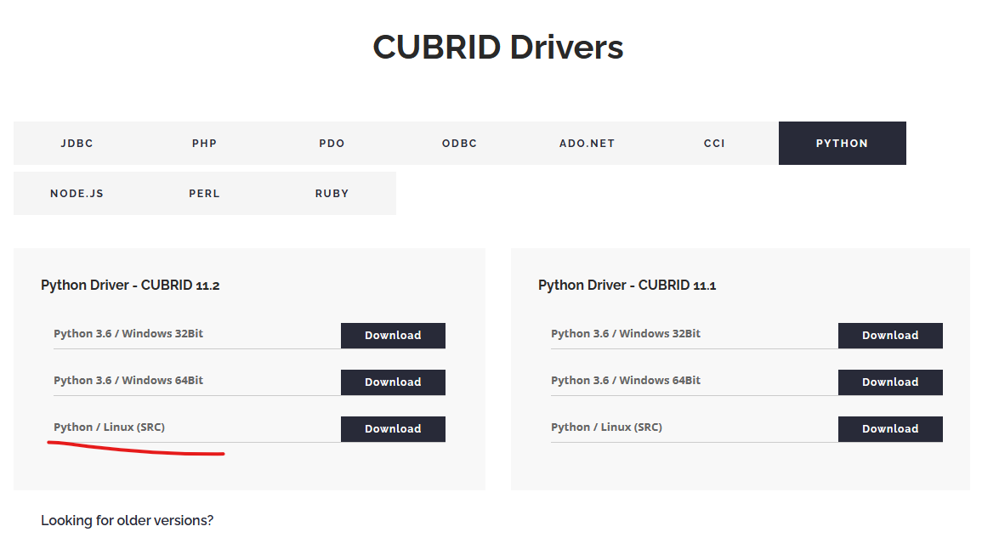Download Python Linux SRC for CUBRID 11.2

coord(393,429)
